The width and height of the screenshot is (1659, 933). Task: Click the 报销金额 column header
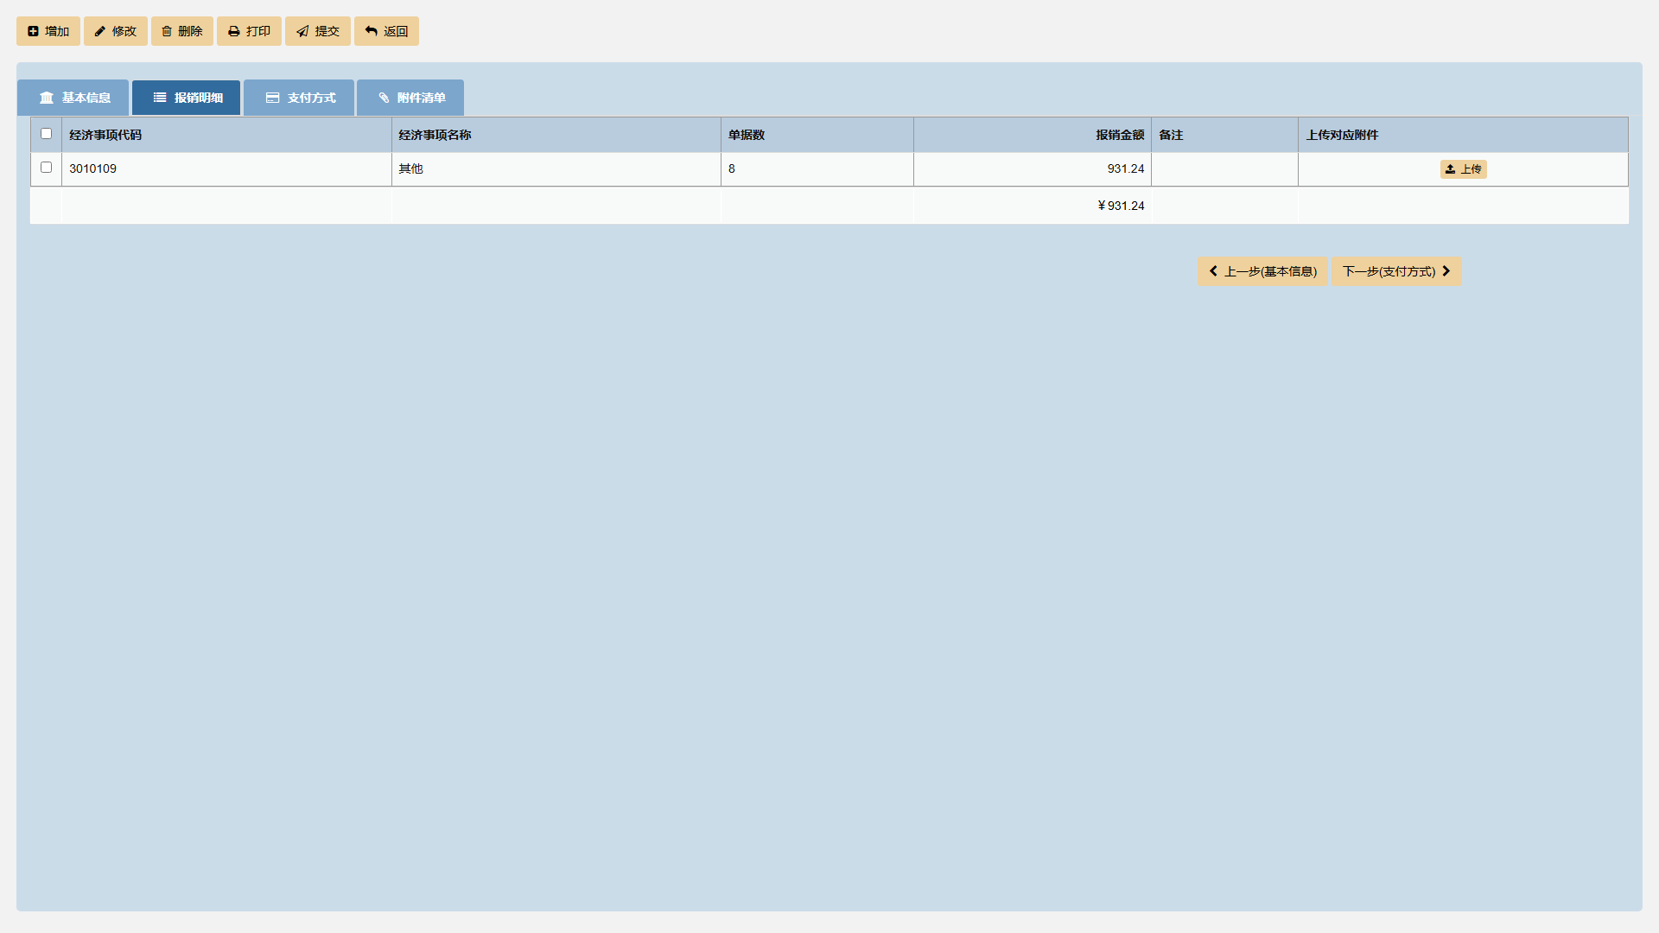point(1033,135)
